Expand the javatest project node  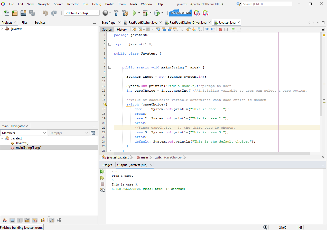click(x=2, y=29)
